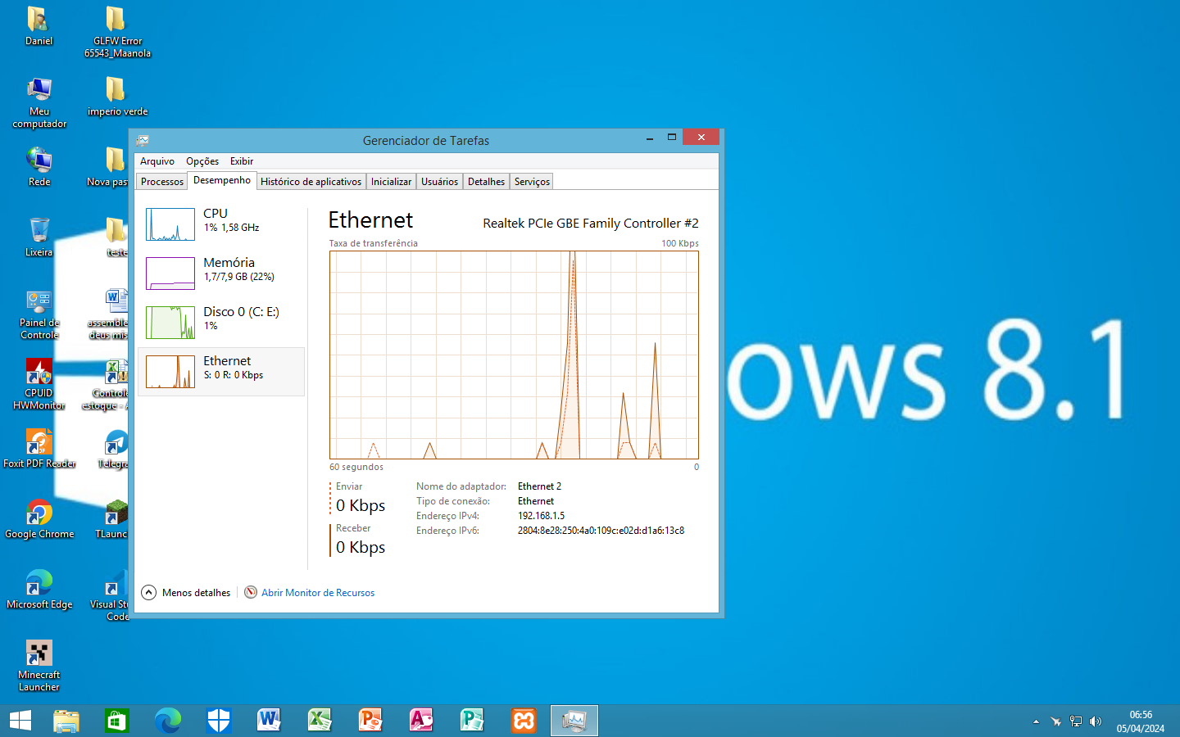Switch to the Serviços tab
This screenshot has height=737, width=1180.
pos(532,182)
